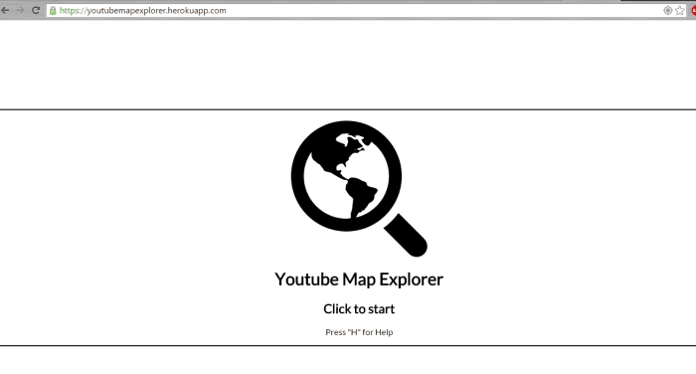
Task: Open the red extension icon by the bookmark star
Action: [x=693, y=11]
